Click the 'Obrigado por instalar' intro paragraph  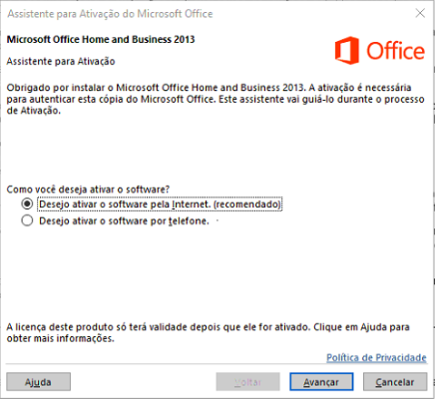[x=216, y=99]
